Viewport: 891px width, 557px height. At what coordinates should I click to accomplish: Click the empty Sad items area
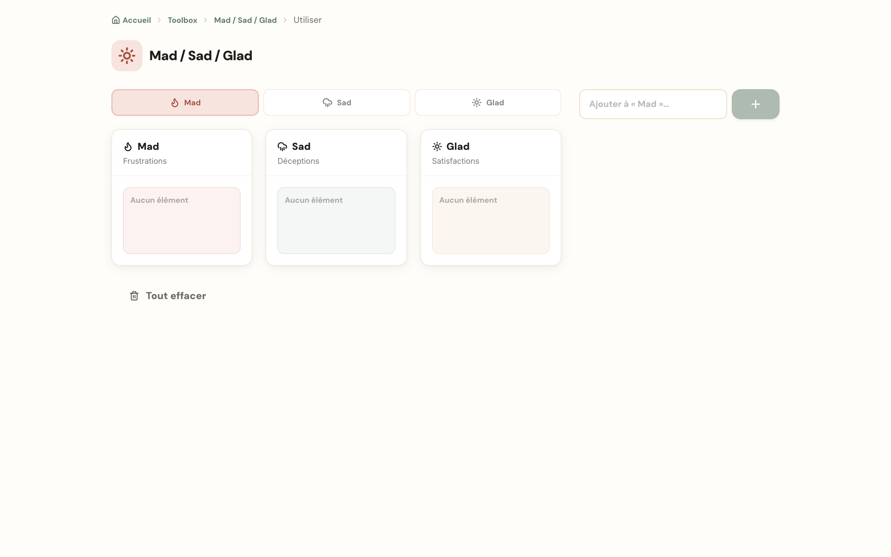[336, 220]
